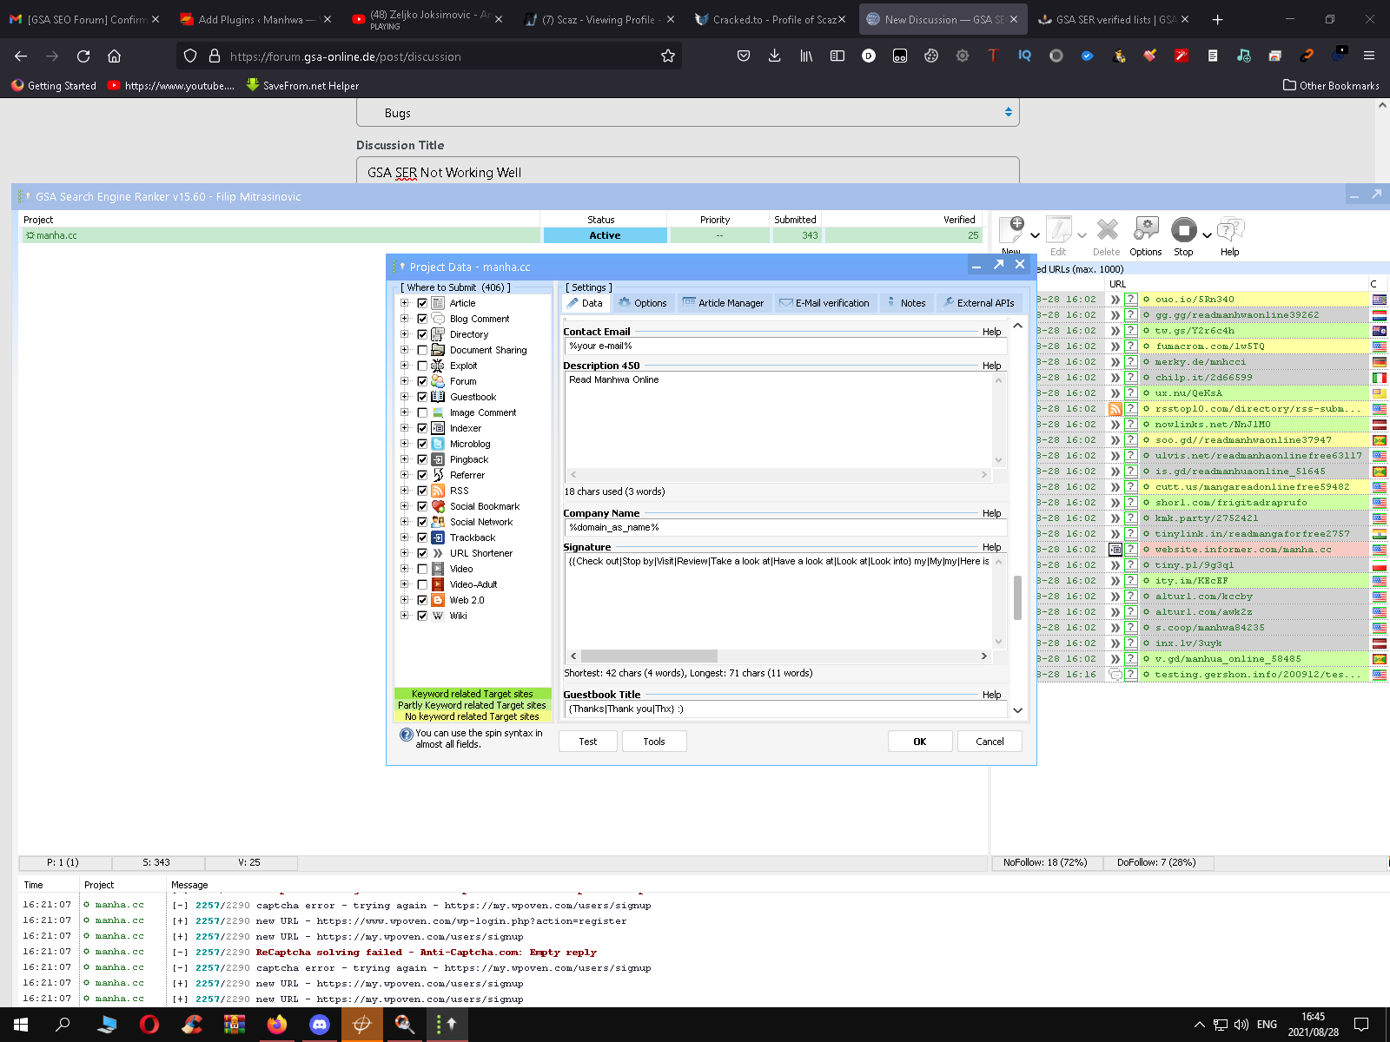Click in the Discussion Title field
The height and width of the screenshot is (1042, 1390).
point(687,171)
